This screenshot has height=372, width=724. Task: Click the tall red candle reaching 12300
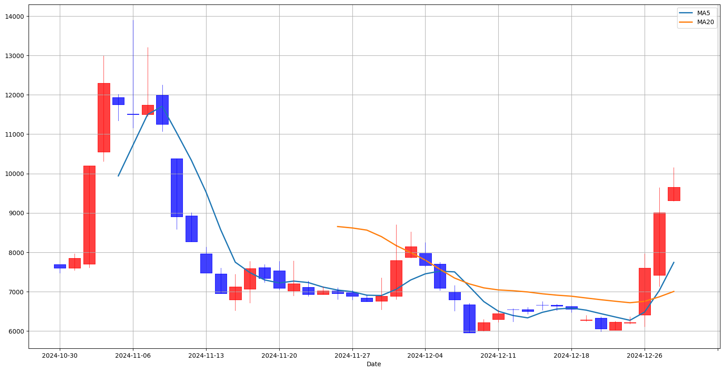103,117
